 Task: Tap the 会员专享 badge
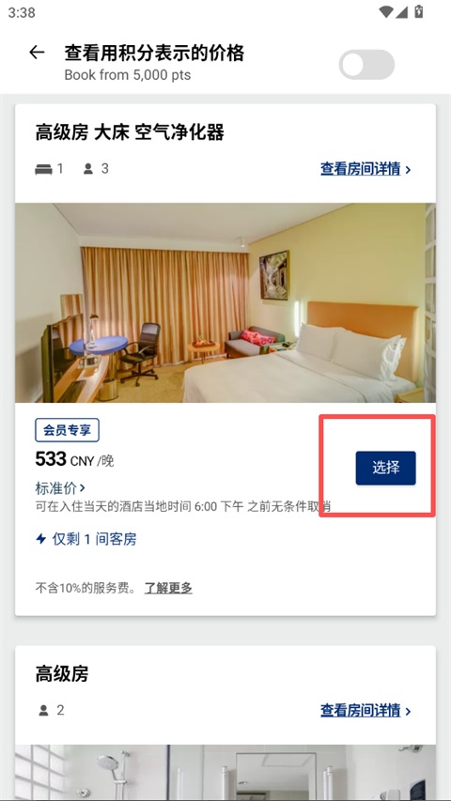(x=67, y=430)
